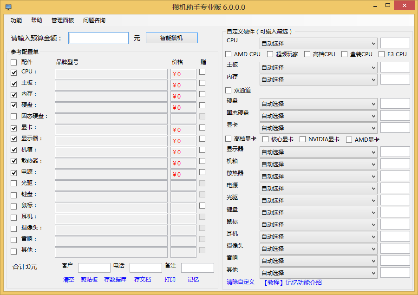Open the 【教程】记忆功能介绍 link

pyautogui.click(x=292, y=282)
